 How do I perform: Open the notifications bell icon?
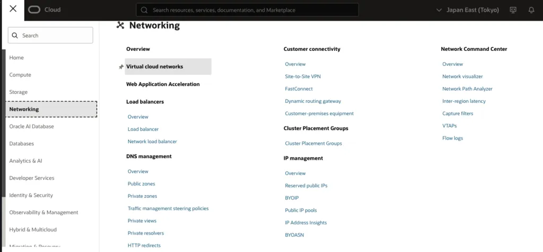[531, 10]
